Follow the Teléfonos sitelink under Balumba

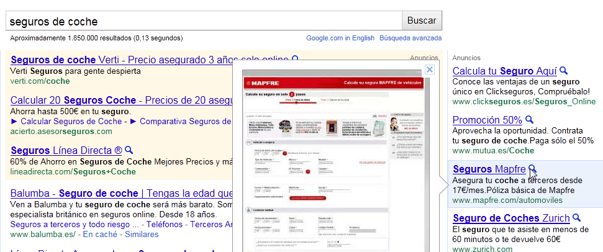(165, 224)
